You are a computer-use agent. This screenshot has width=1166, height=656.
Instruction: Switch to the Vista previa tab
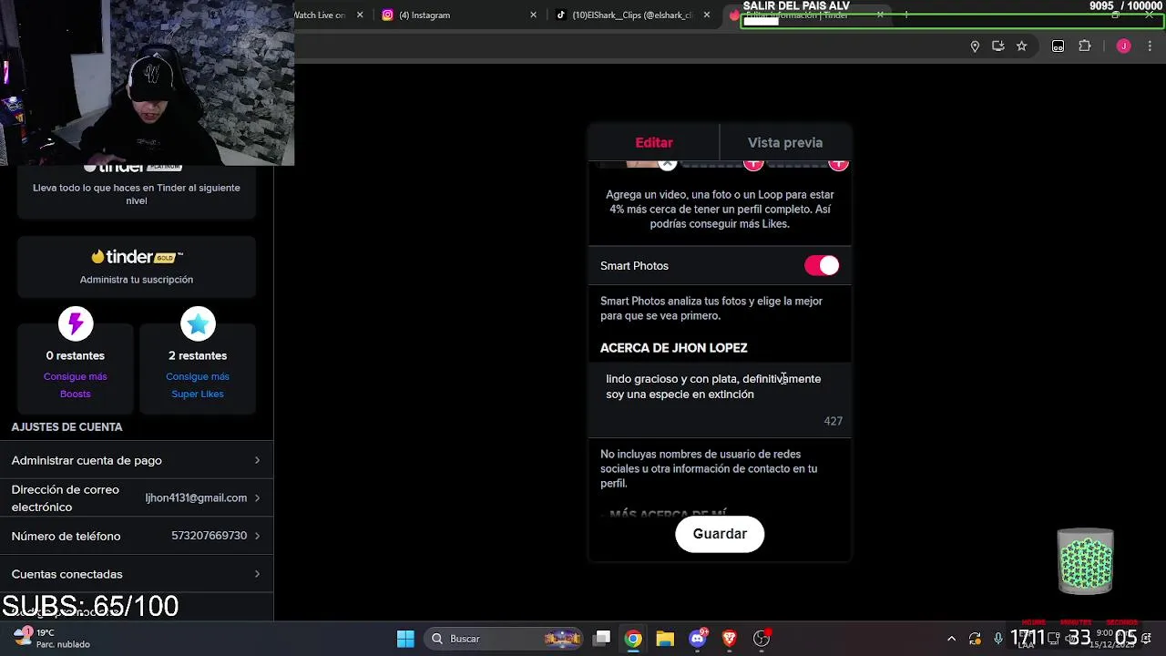(x=785, y=142)
